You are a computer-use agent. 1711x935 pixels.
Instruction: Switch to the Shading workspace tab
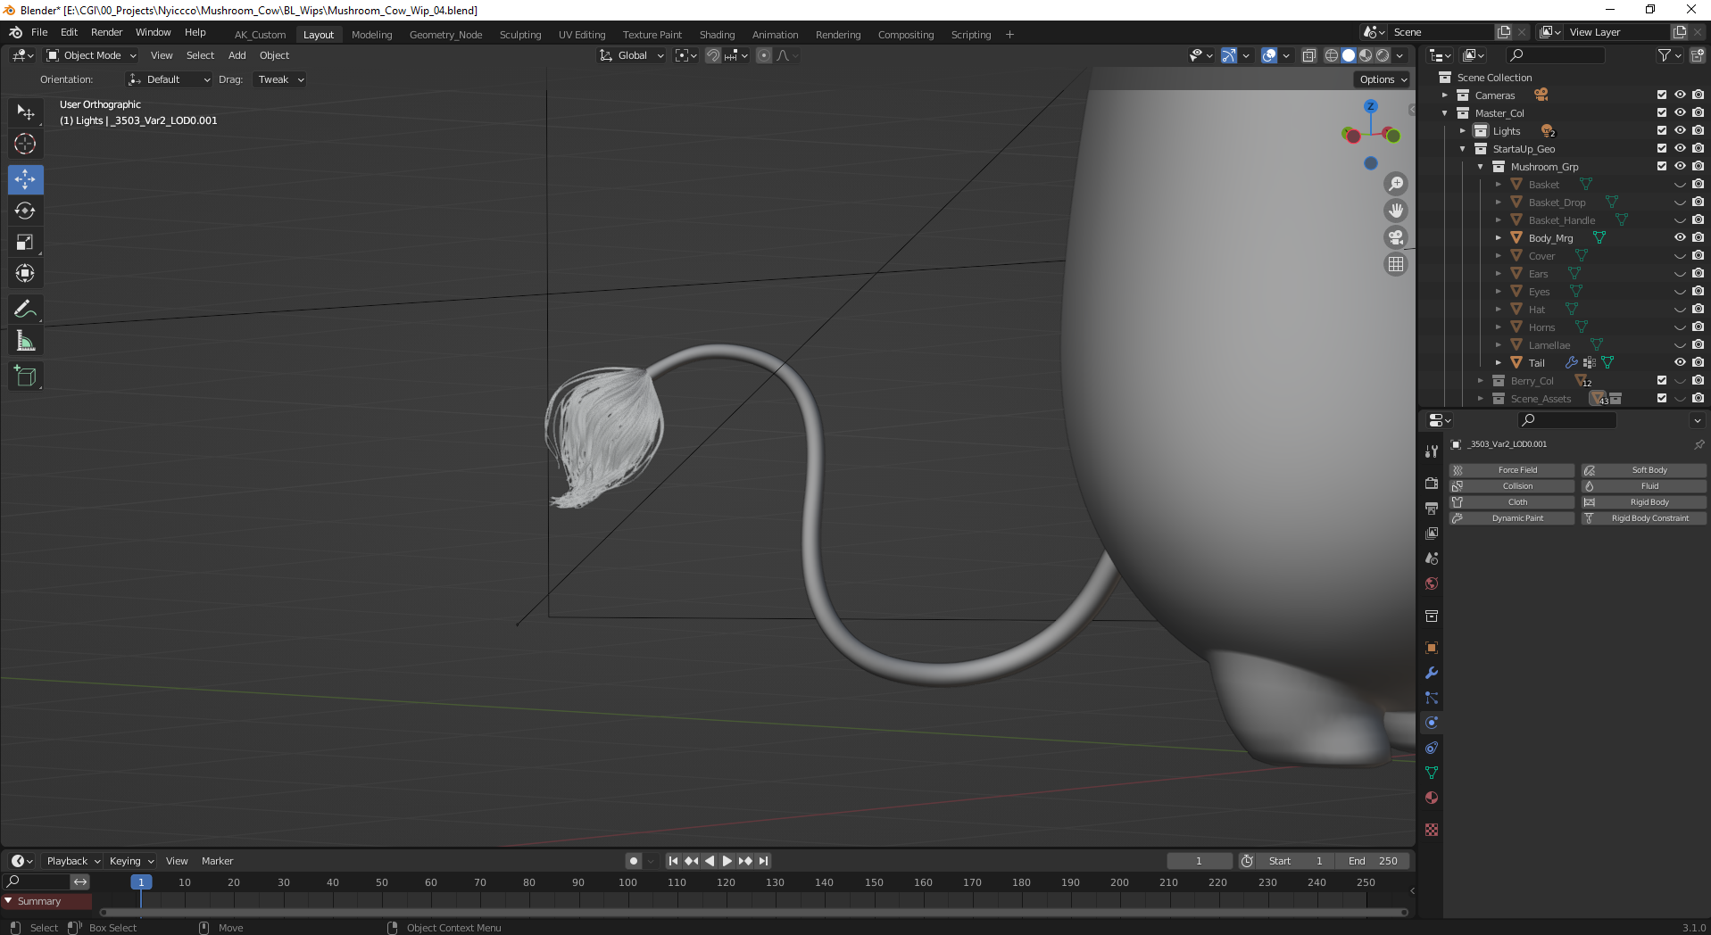pyautogui.click(x=717, y=35)
